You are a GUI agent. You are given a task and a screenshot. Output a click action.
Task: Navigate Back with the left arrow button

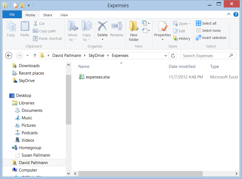[x=9, y=56]
